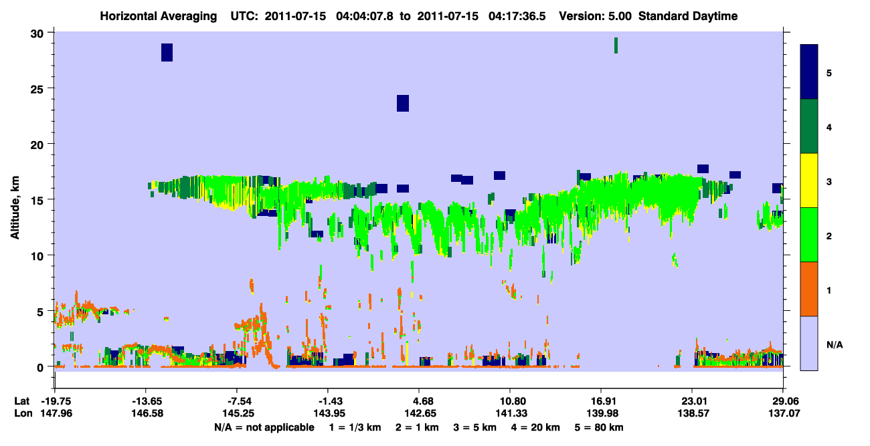Click the latitude value 16.91
The width and height of the screenshot is (870, 446).
[x=601, y=401]
